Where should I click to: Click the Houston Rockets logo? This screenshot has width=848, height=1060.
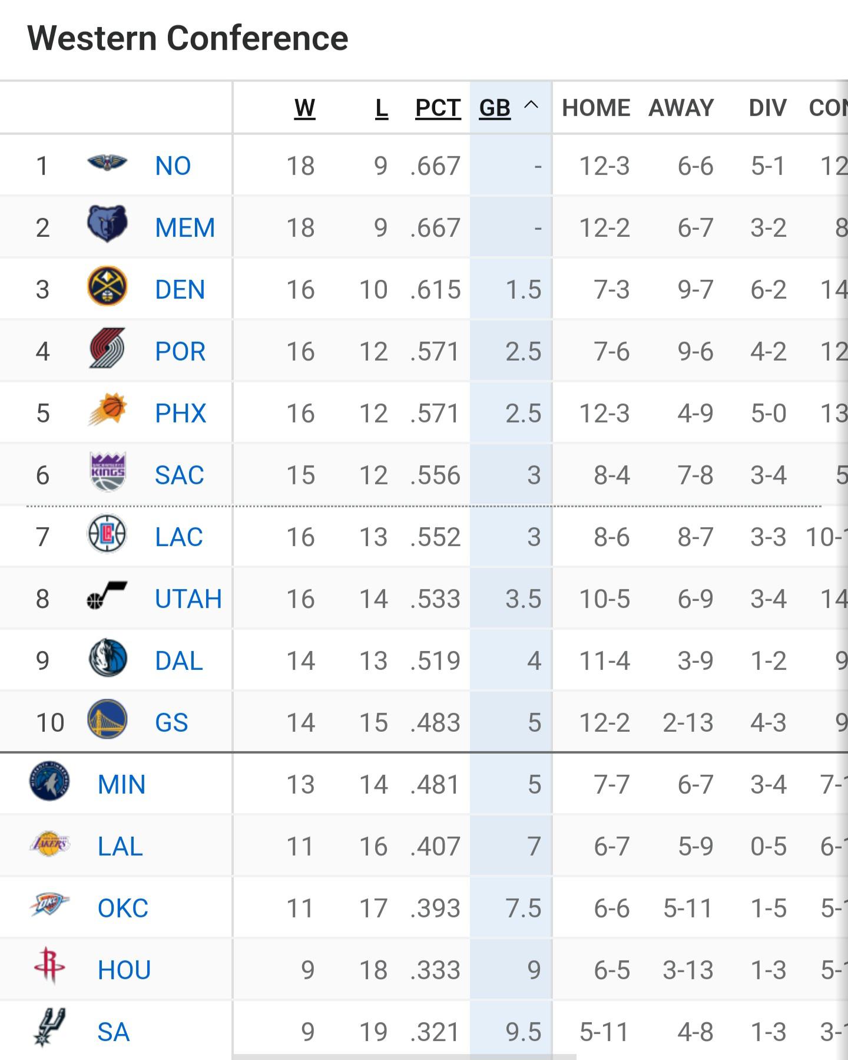[49, 966]
